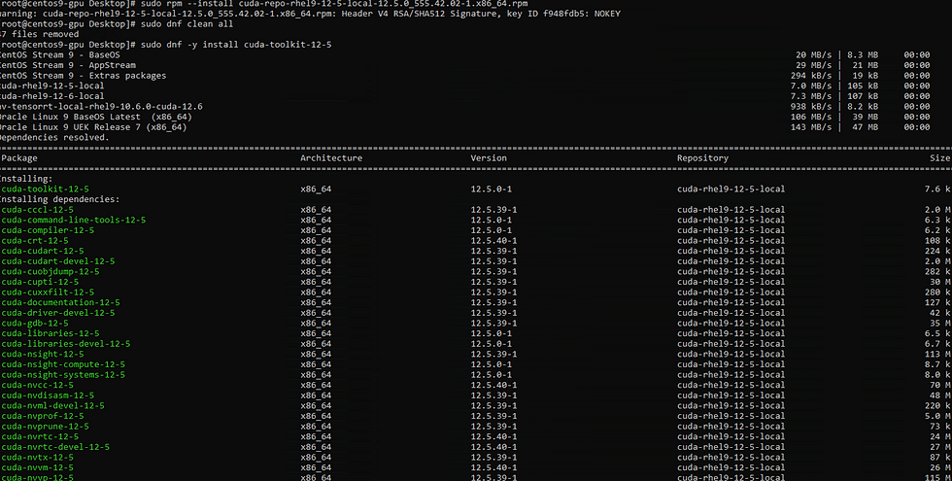Select repository name in cuda-gdb-12-5 row
Viewport: 952px width, 481px height.
731,323
